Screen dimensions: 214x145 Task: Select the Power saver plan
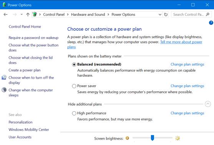pyautogui.click(x=74, y=86)
